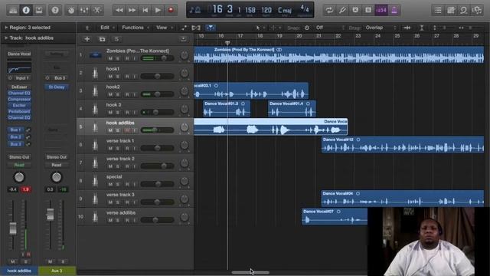Open the Smart Controls knob icon
This screenshot has width=490, height=276.
(x=71, y=10)
